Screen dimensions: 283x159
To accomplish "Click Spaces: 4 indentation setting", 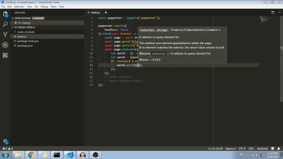I will tap(230, 148).
